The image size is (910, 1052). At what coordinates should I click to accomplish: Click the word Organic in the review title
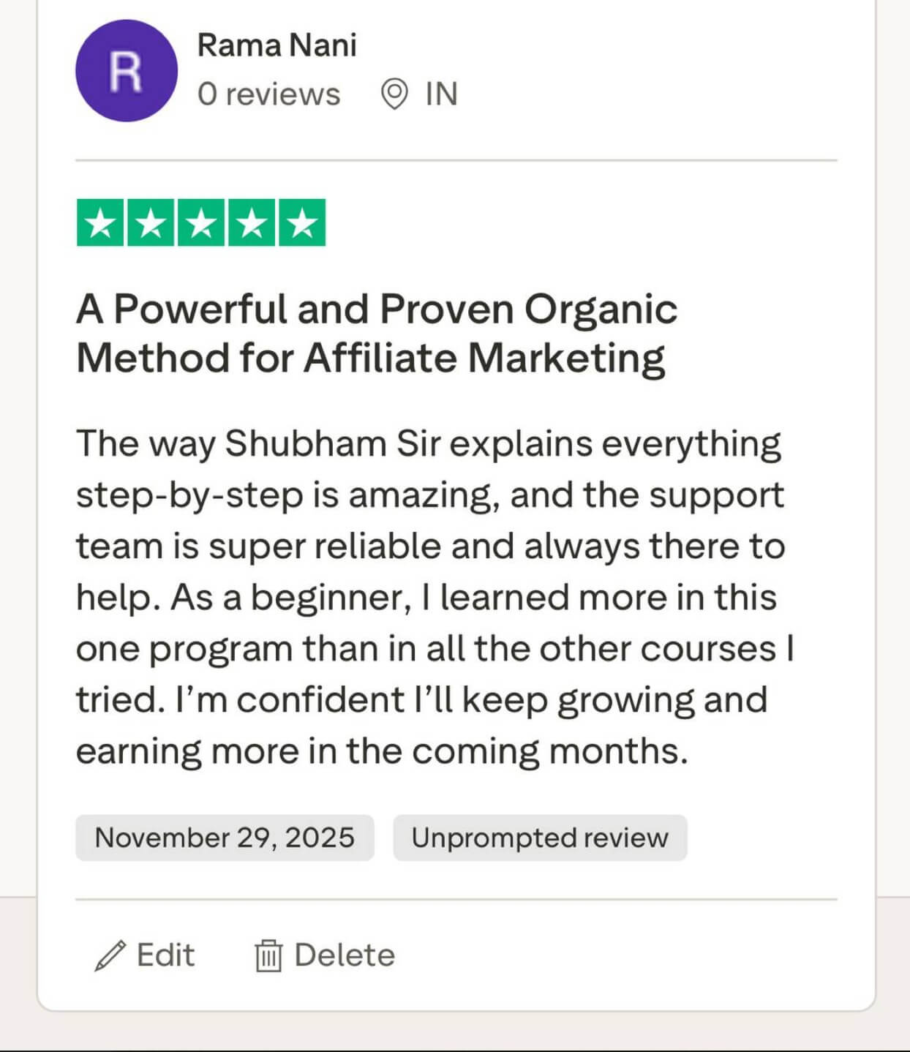point(600,309)
